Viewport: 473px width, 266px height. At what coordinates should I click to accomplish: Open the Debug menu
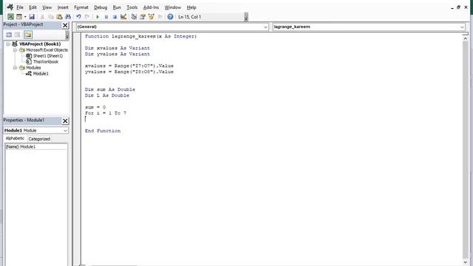(101, 7)
